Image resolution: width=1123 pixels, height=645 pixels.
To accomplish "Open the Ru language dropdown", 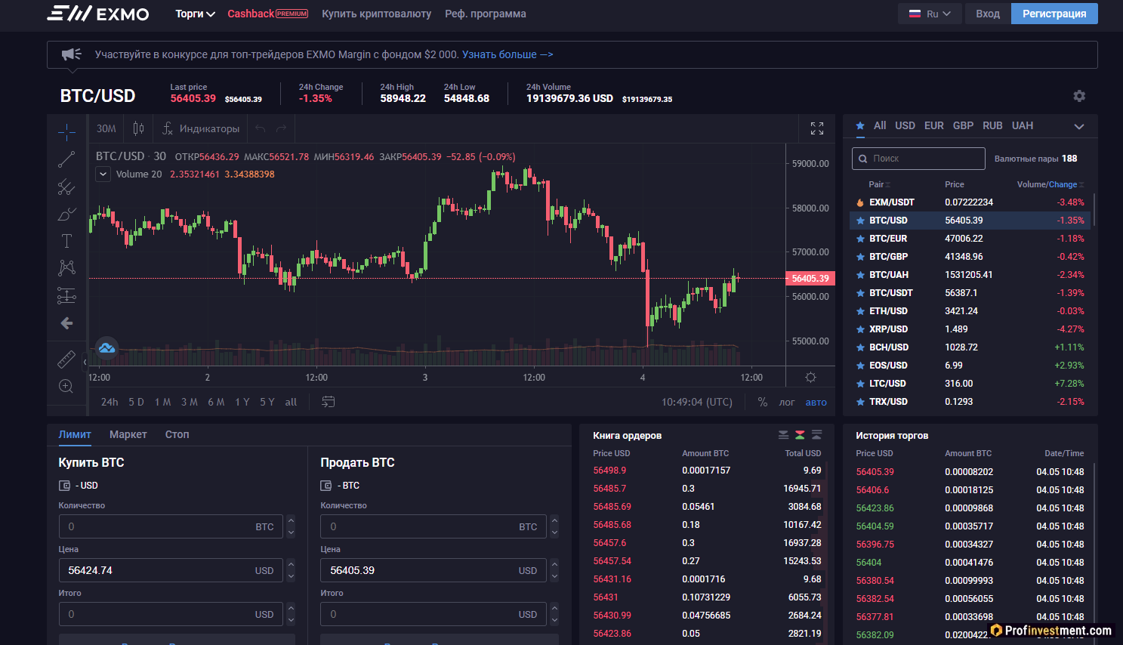I will [930, 14].
